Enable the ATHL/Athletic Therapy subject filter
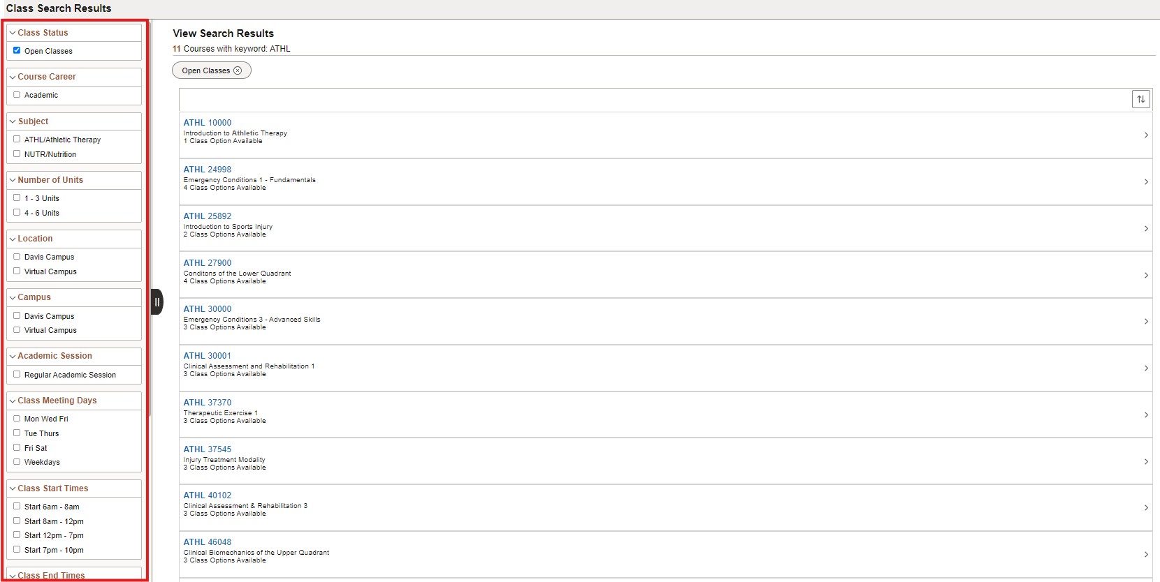The image size is (1160, 582). pyautogui.click(x=17, y=139)
